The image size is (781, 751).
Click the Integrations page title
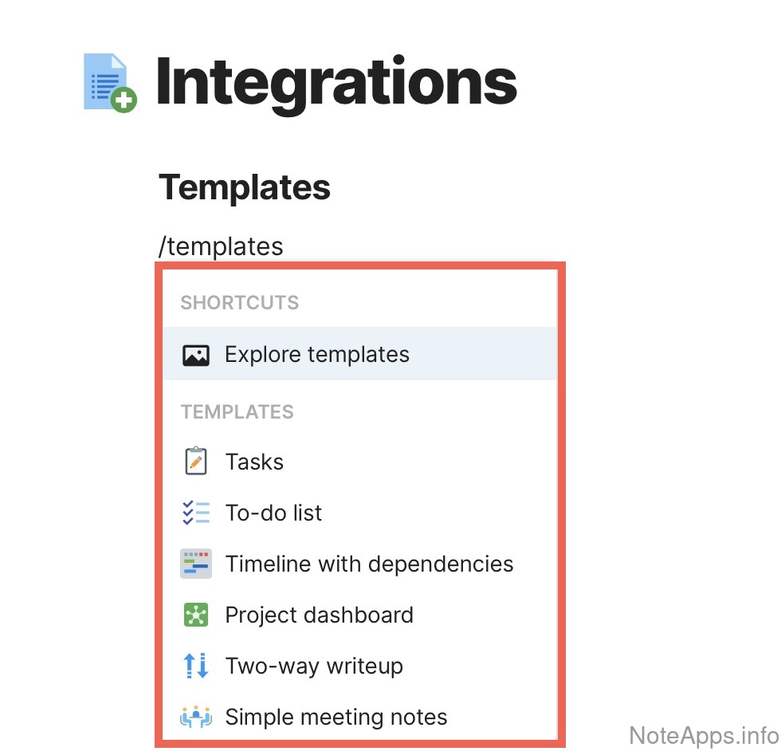pos(336,82)
